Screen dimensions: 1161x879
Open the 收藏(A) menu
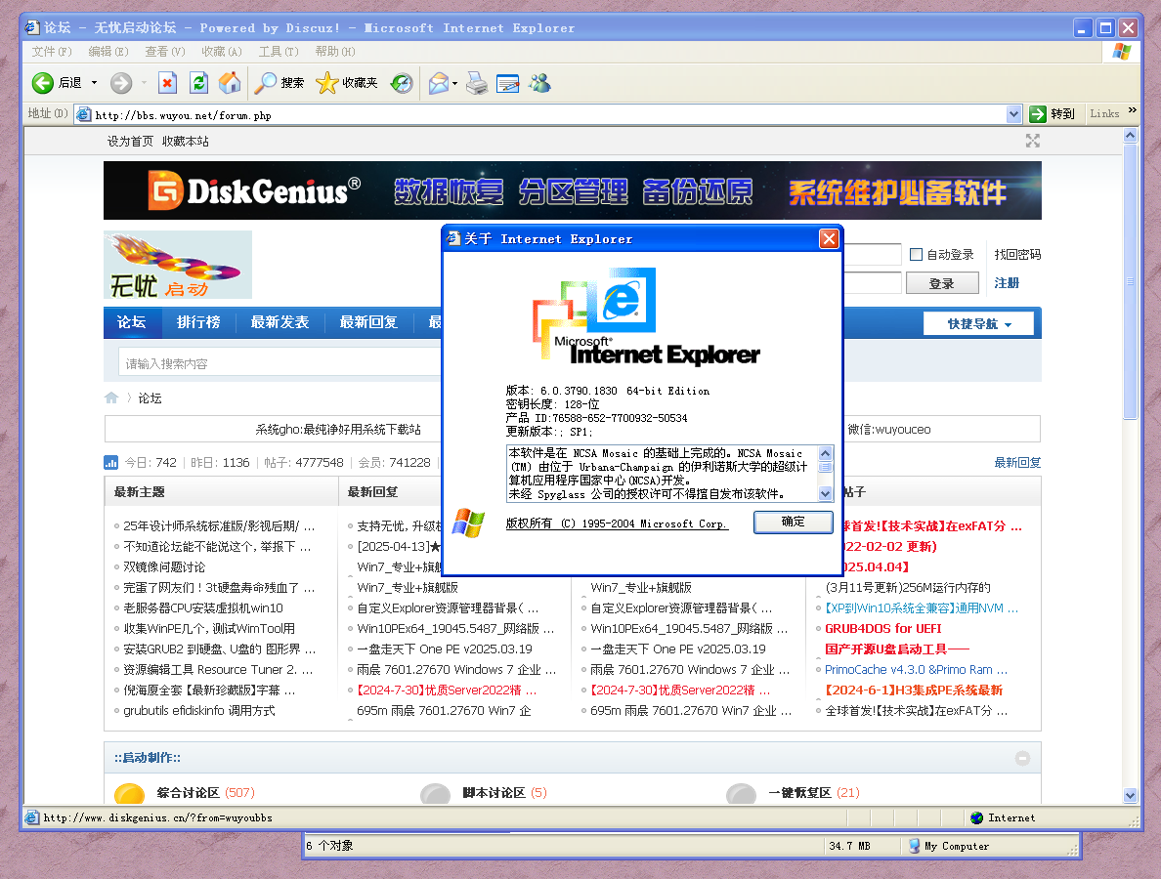click(222, 51)
